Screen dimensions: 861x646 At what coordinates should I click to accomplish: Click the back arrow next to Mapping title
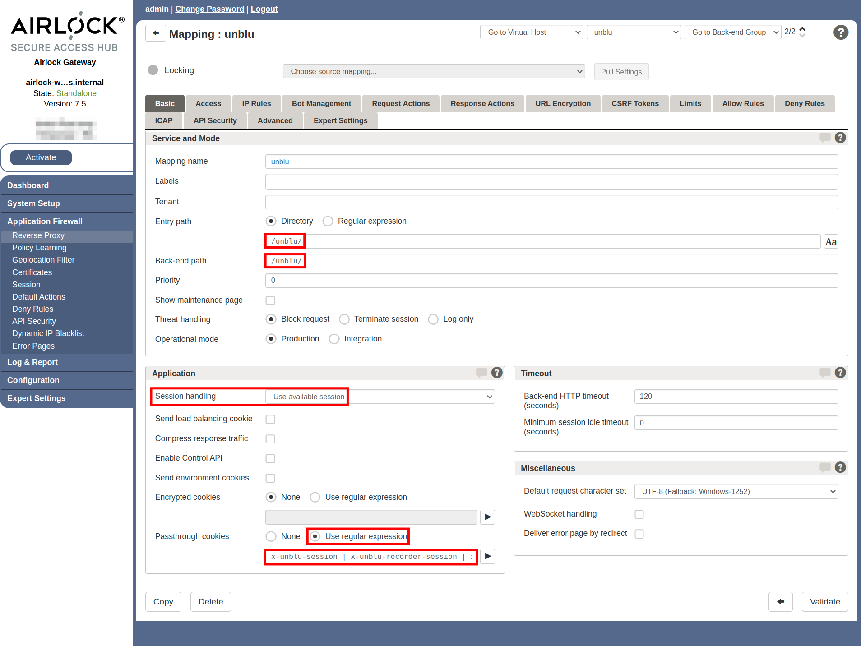tap(156, 33)
